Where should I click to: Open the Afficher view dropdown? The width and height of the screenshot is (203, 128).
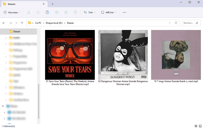(x=109, y=12)
